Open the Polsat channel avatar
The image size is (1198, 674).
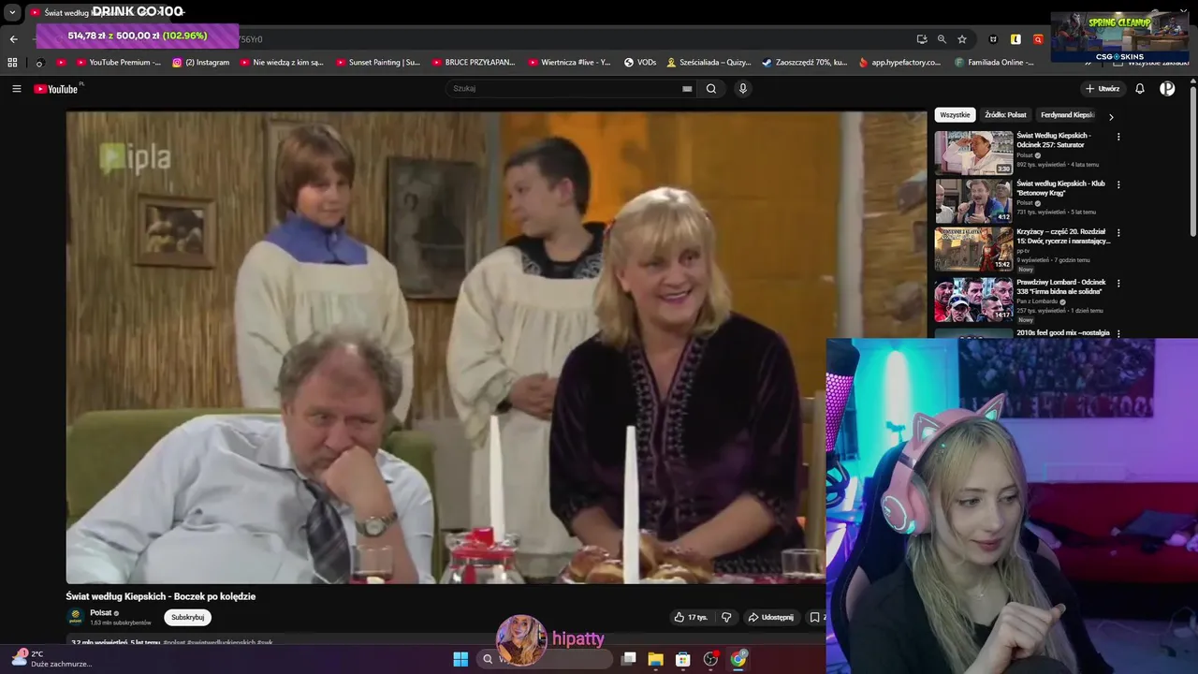(75, 617)
